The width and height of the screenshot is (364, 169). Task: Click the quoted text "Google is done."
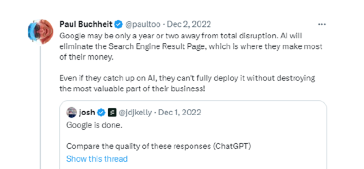[94, 125]
